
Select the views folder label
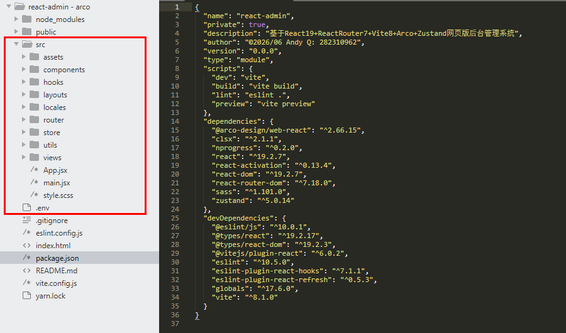coord(52,158)
